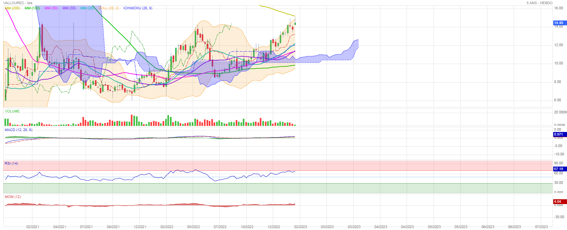Click the -30.00 momentum axis label

click(x=559, y=217)
